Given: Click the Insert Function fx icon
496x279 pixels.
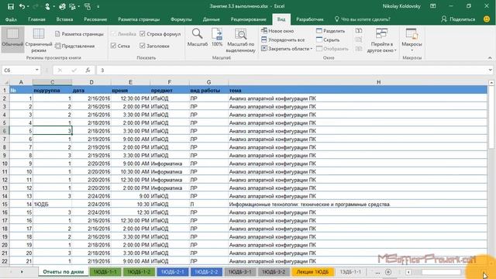Looking at the screenshot, I should 88,71.
